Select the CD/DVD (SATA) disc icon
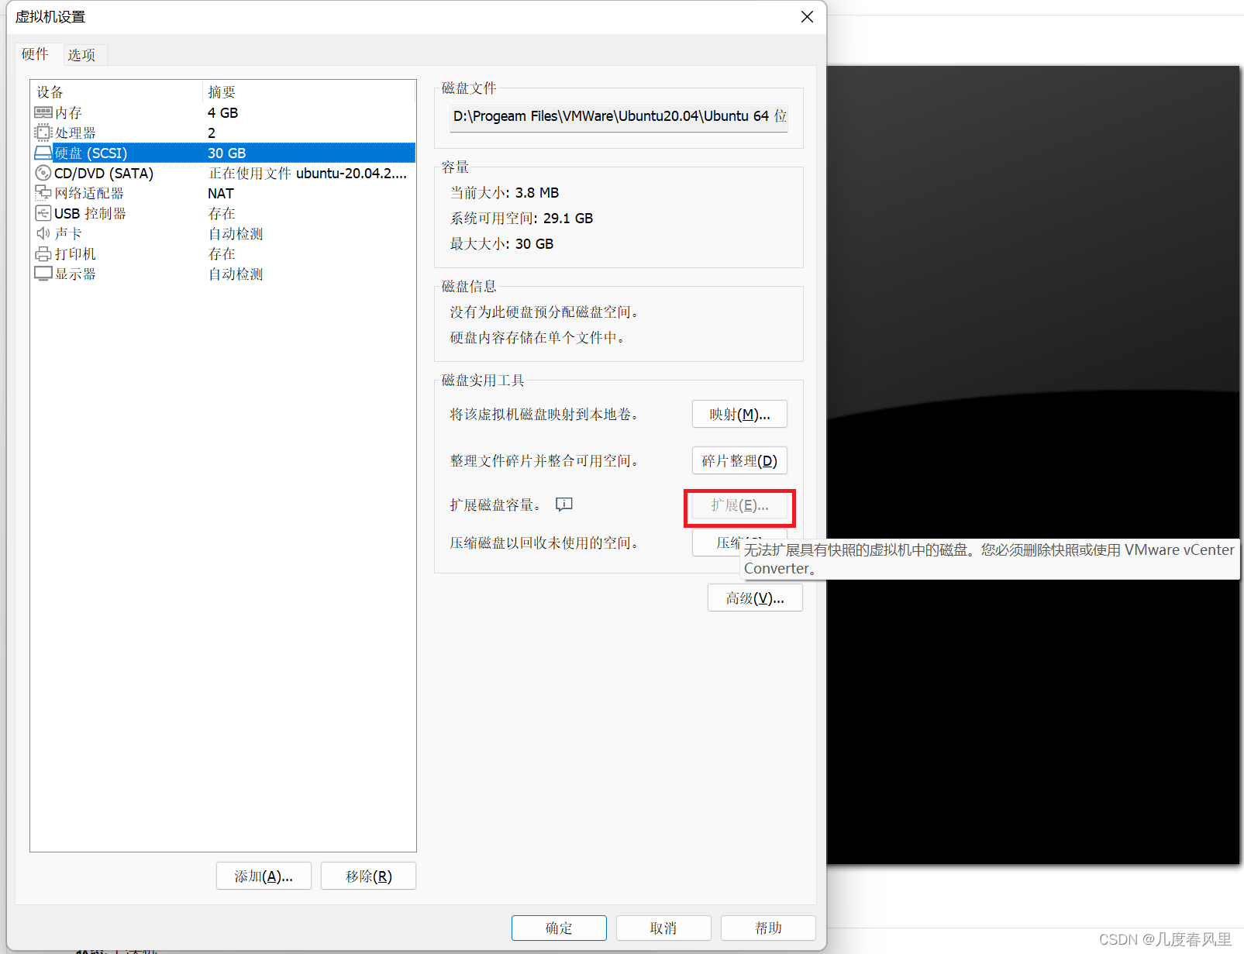The height and width of the screenshot is (954, 1244). pyautogui.click(x=43, y=174)
